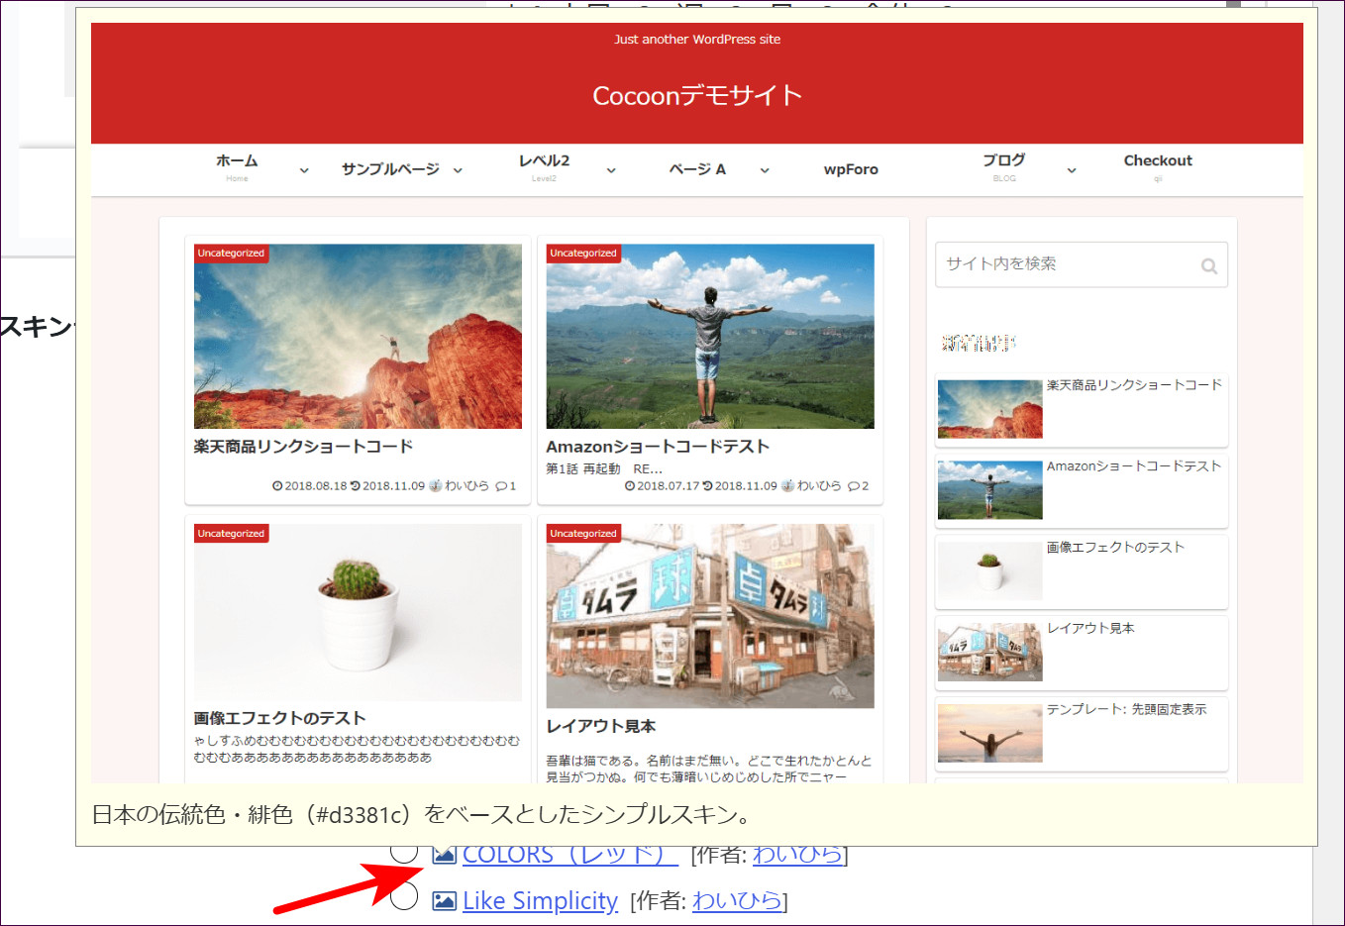Click Just another WordPress site tagline
Image resolution: width=1345 pixels, height=926 pixels.
pyautogui.click(x=697, y=40)
